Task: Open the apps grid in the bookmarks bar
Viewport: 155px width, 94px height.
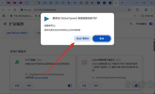Action: (4, 16)
